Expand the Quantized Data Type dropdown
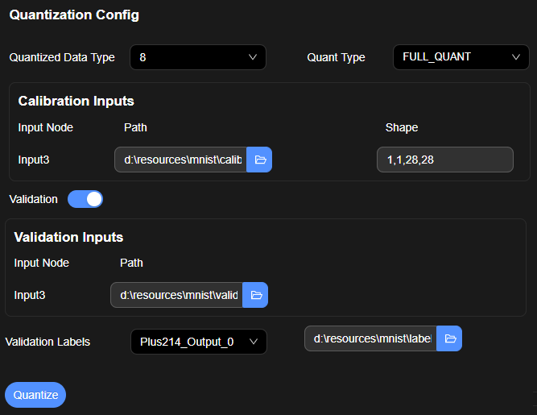This screenshot has width=537, height=415. coord(197,57)
